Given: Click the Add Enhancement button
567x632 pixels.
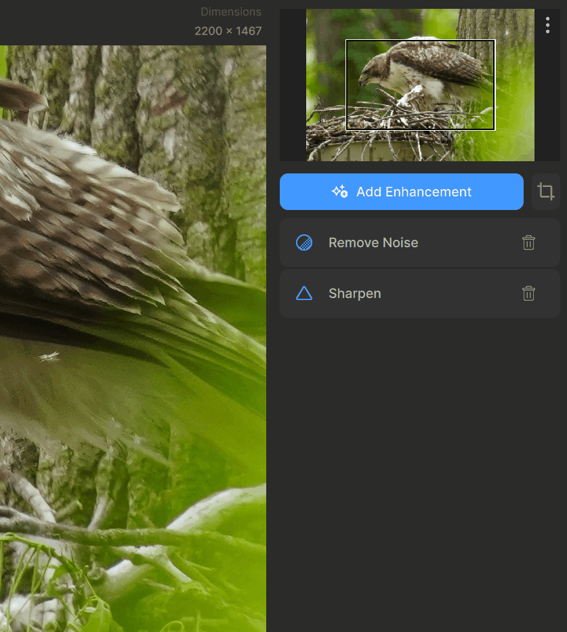Looking at the screenshot, I should coord(402,192).
